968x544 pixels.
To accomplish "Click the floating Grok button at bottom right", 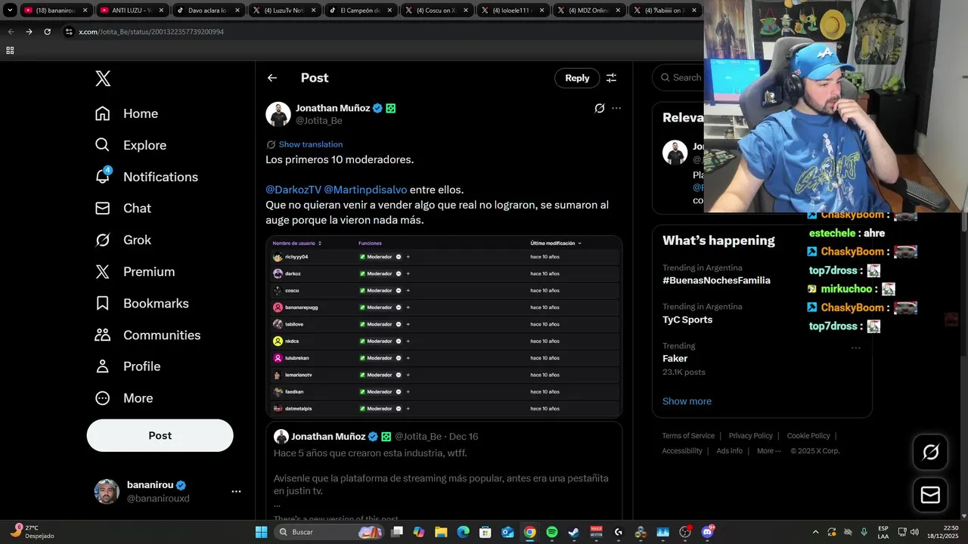I will 930,452.
